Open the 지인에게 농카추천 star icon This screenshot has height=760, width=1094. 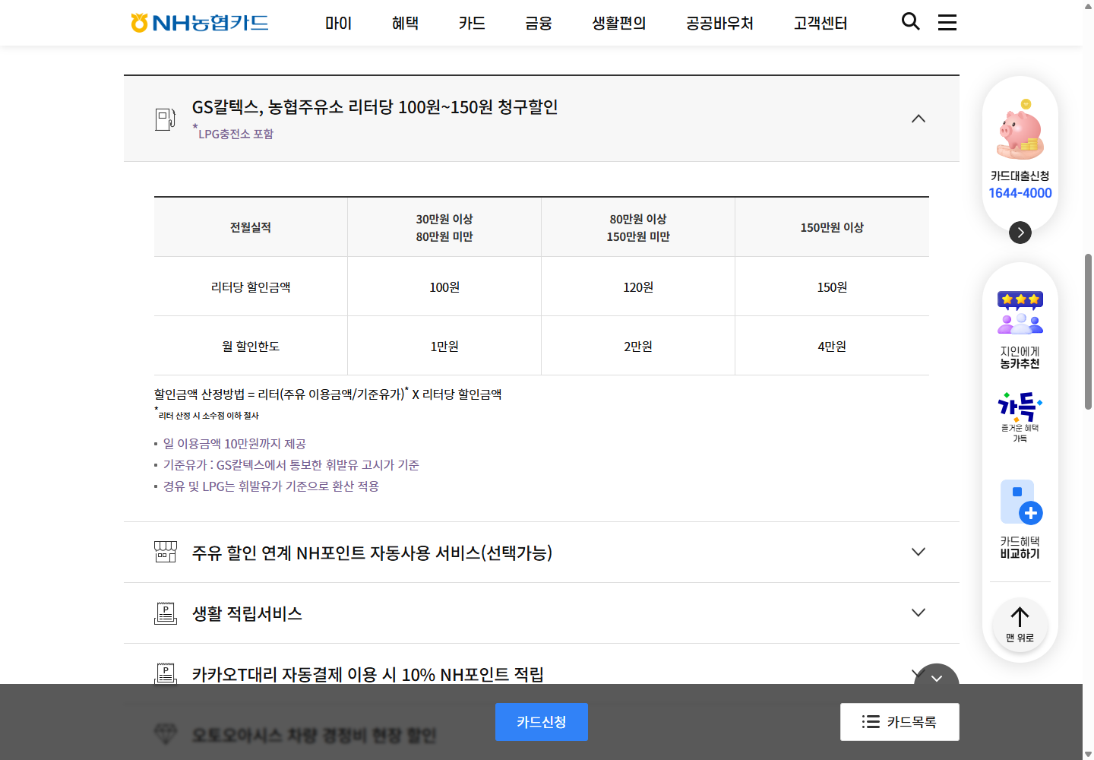coord(1020,313)
